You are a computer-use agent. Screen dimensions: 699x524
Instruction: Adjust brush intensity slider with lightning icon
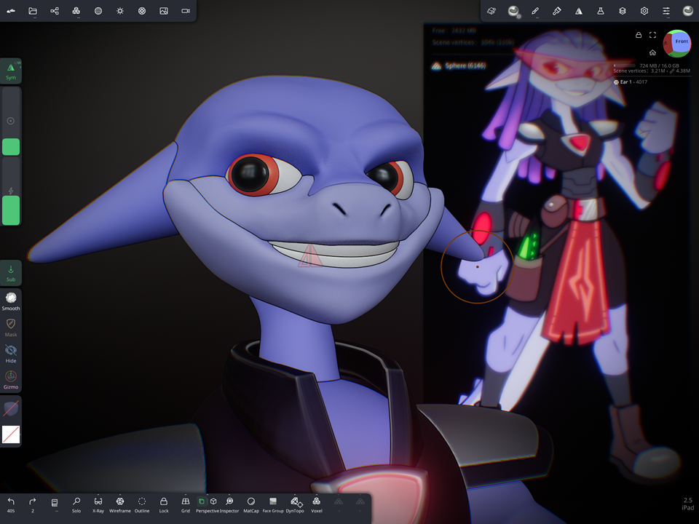pyautogui.click(x=11, y=191)
